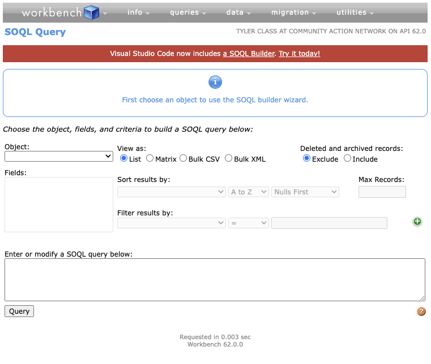This screenshot has width=431, height=364.
Task: Select Exclude deleted and archived records
Action: tap(306, 158)
